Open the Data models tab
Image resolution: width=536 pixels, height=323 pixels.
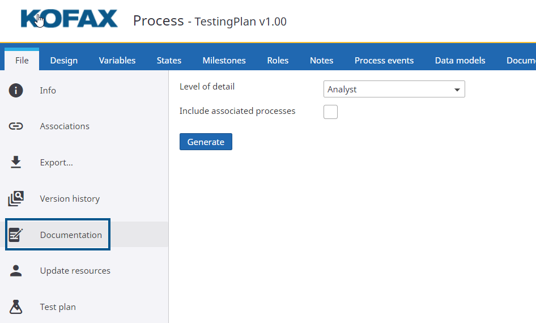coord(460,60)
